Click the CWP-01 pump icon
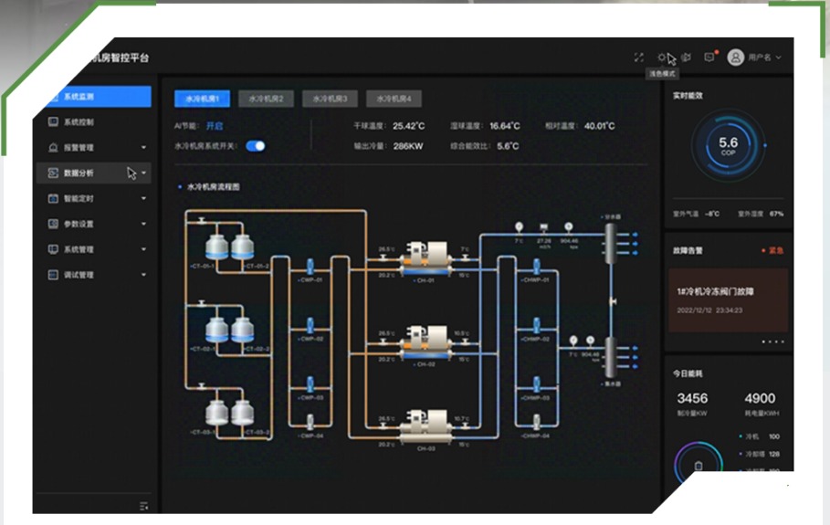The image size is (830, 525). [x=310, y=265]
